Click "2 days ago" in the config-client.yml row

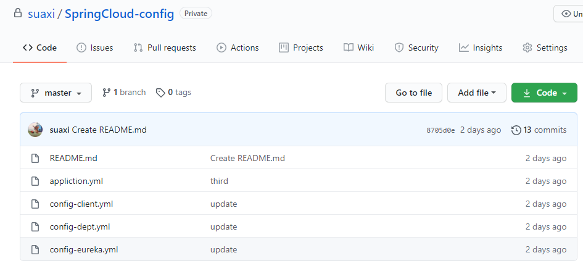(546, 204)
